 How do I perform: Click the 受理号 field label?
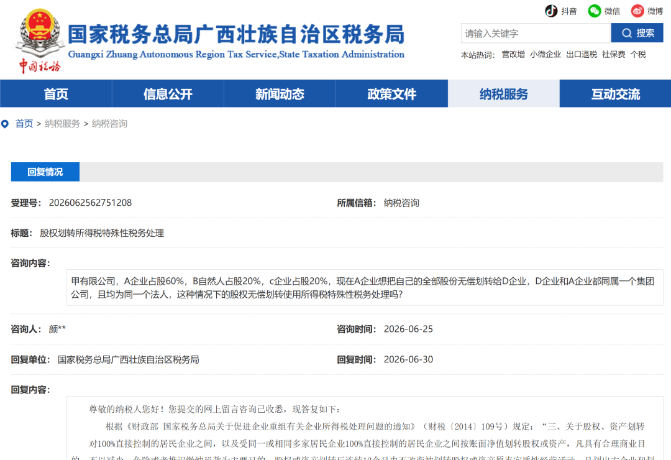point(25,203)
